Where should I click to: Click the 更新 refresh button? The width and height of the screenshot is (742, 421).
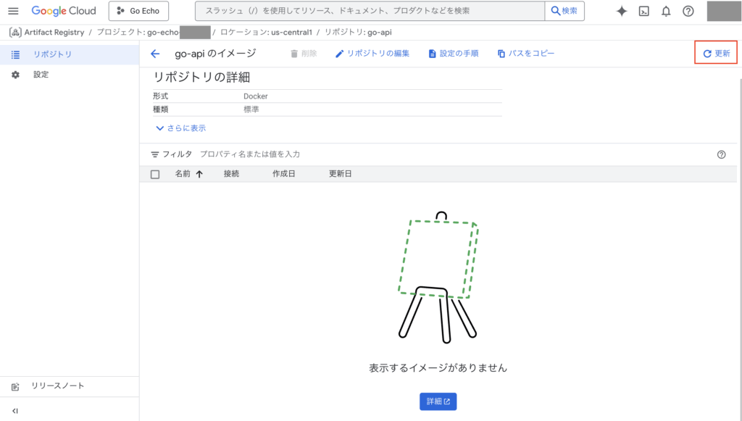[x=716, y=54]
